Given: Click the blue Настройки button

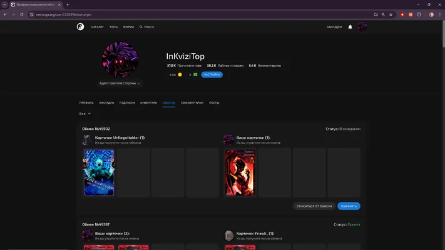Looking at the screenshot, I should point(212,74).
